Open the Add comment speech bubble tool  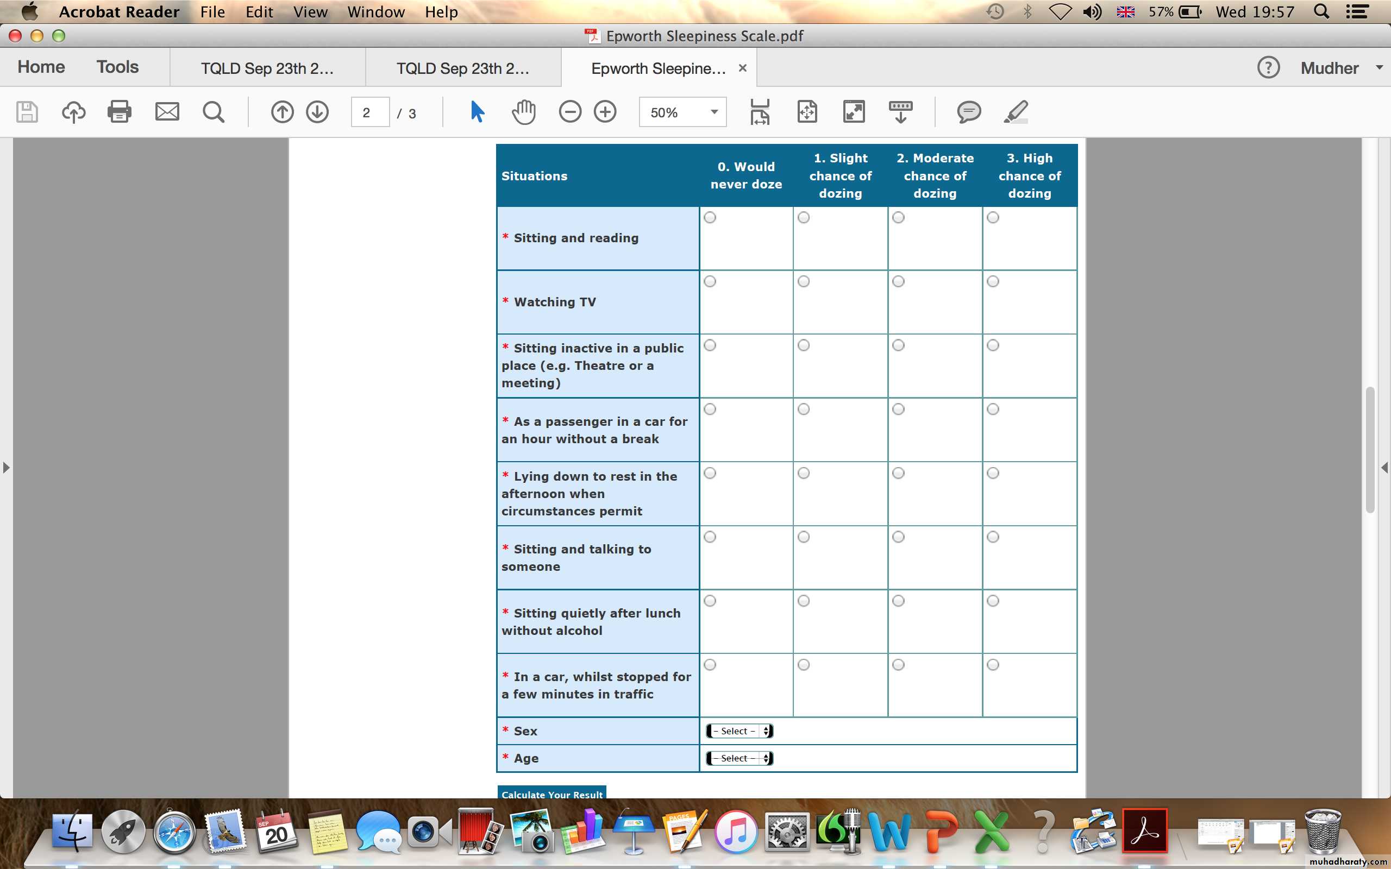(968, 111)
